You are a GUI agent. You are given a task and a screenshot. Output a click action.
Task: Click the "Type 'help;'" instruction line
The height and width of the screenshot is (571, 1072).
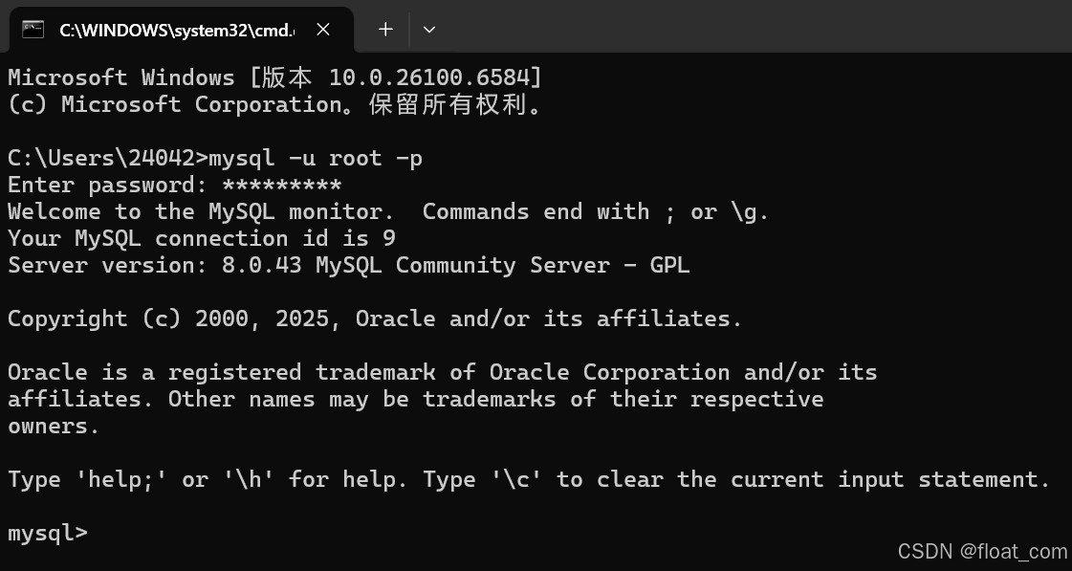(528, 479)
